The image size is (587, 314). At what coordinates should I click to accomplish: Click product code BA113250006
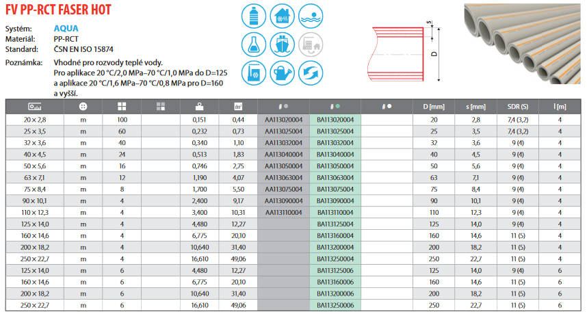[x=335, y=306]
